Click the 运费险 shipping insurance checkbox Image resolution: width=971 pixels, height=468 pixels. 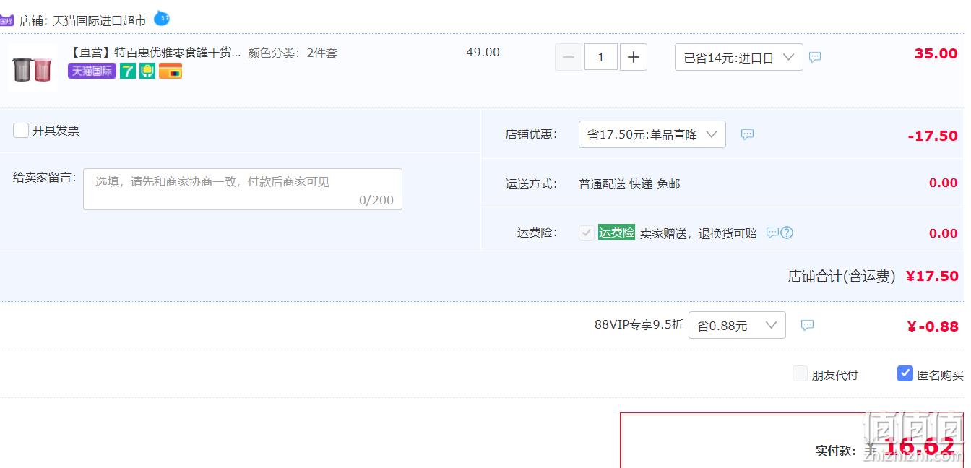[587, 233]
